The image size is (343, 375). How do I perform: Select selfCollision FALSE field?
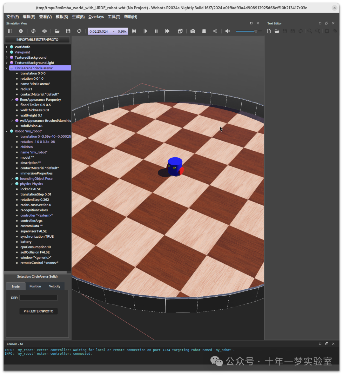point(35,252)
